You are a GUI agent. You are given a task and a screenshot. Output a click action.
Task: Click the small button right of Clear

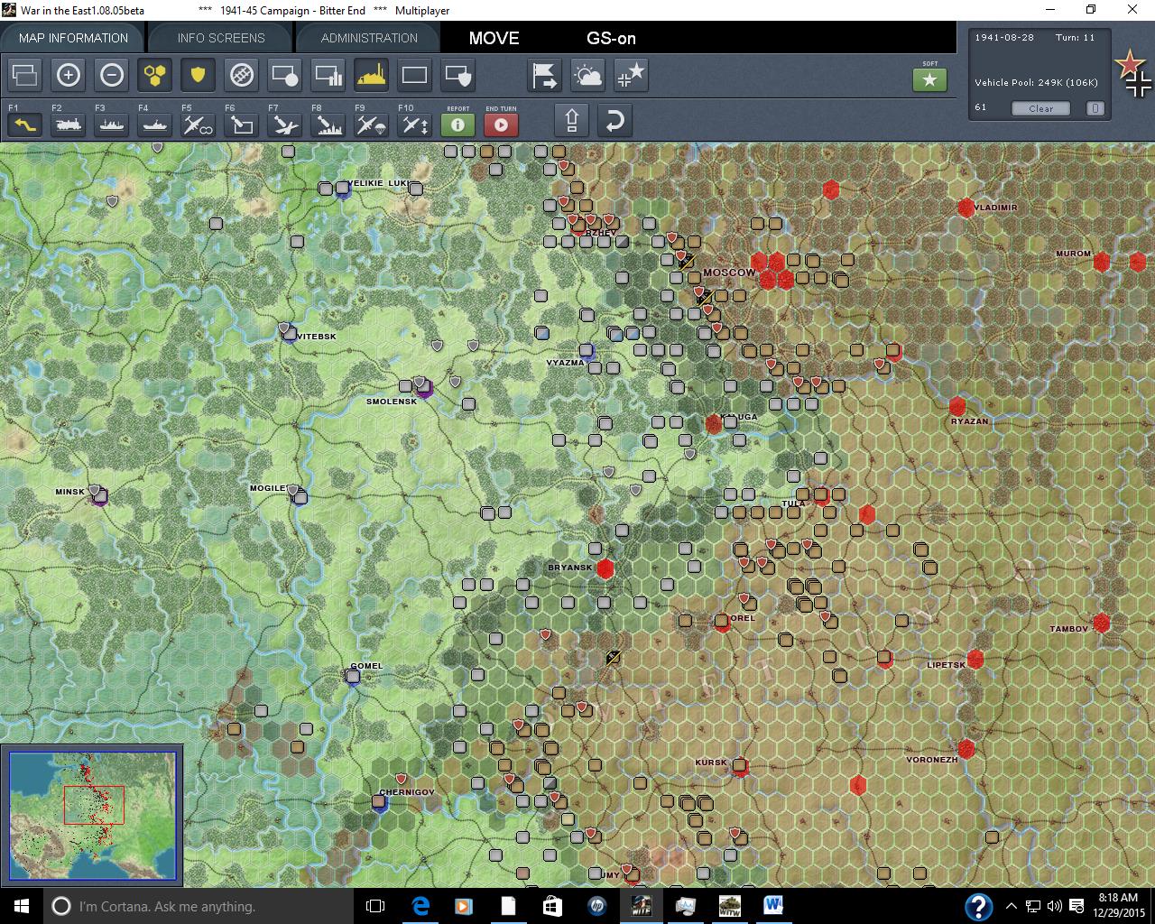coord(1095,108)
